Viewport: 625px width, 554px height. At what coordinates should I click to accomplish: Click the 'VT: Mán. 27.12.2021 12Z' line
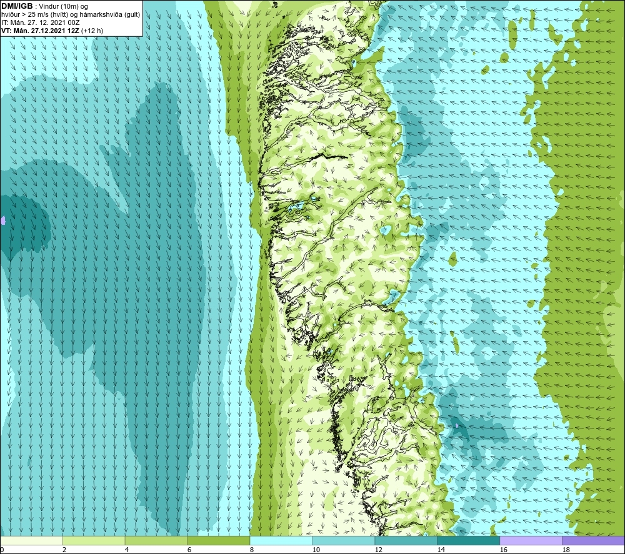[40, 31]
